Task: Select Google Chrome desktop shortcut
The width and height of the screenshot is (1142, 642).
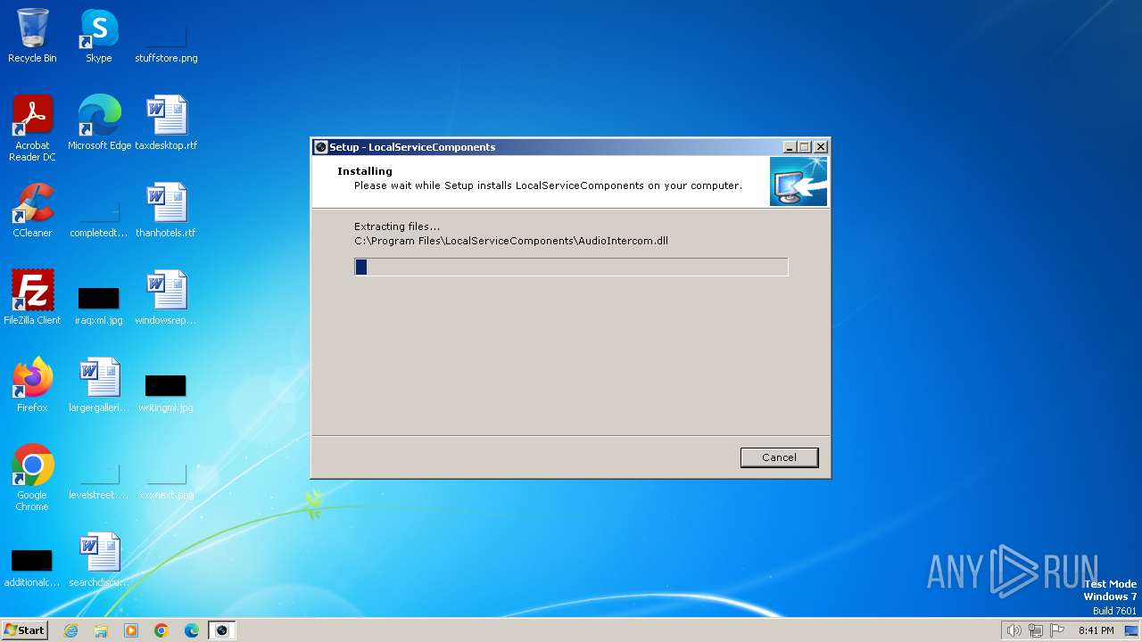Action: 32,478
